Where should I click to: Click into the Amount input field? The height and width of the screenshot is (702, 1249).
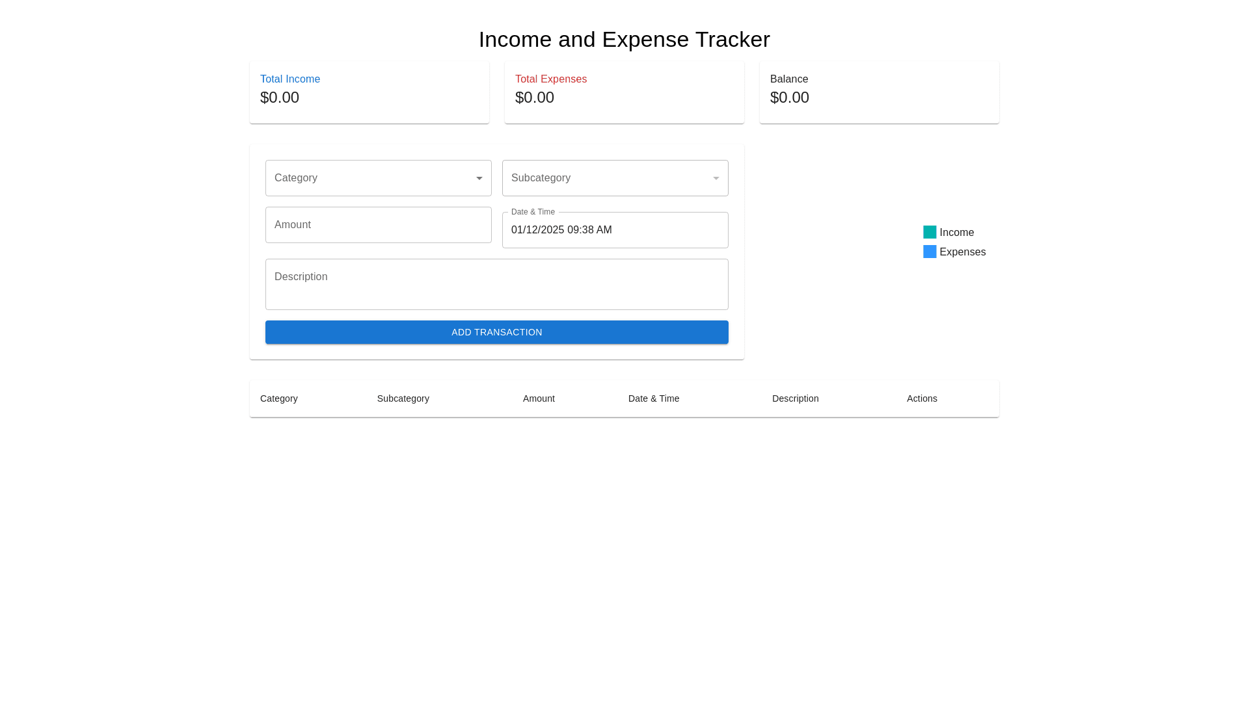(378, 225)
